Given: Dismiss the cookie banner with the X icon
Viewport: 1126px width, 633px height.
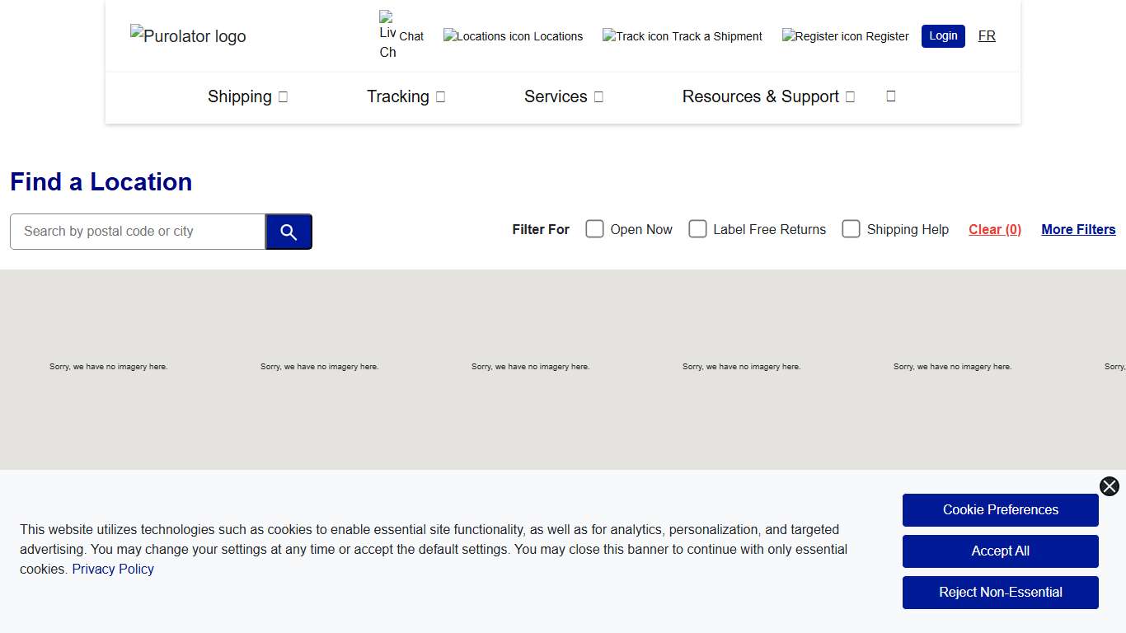Looking at the screenshot, I should [1109, 486].
